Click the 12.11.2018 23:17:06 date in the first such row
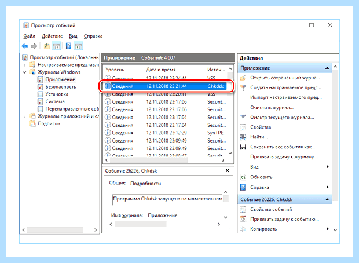 (x=166, y=102)
